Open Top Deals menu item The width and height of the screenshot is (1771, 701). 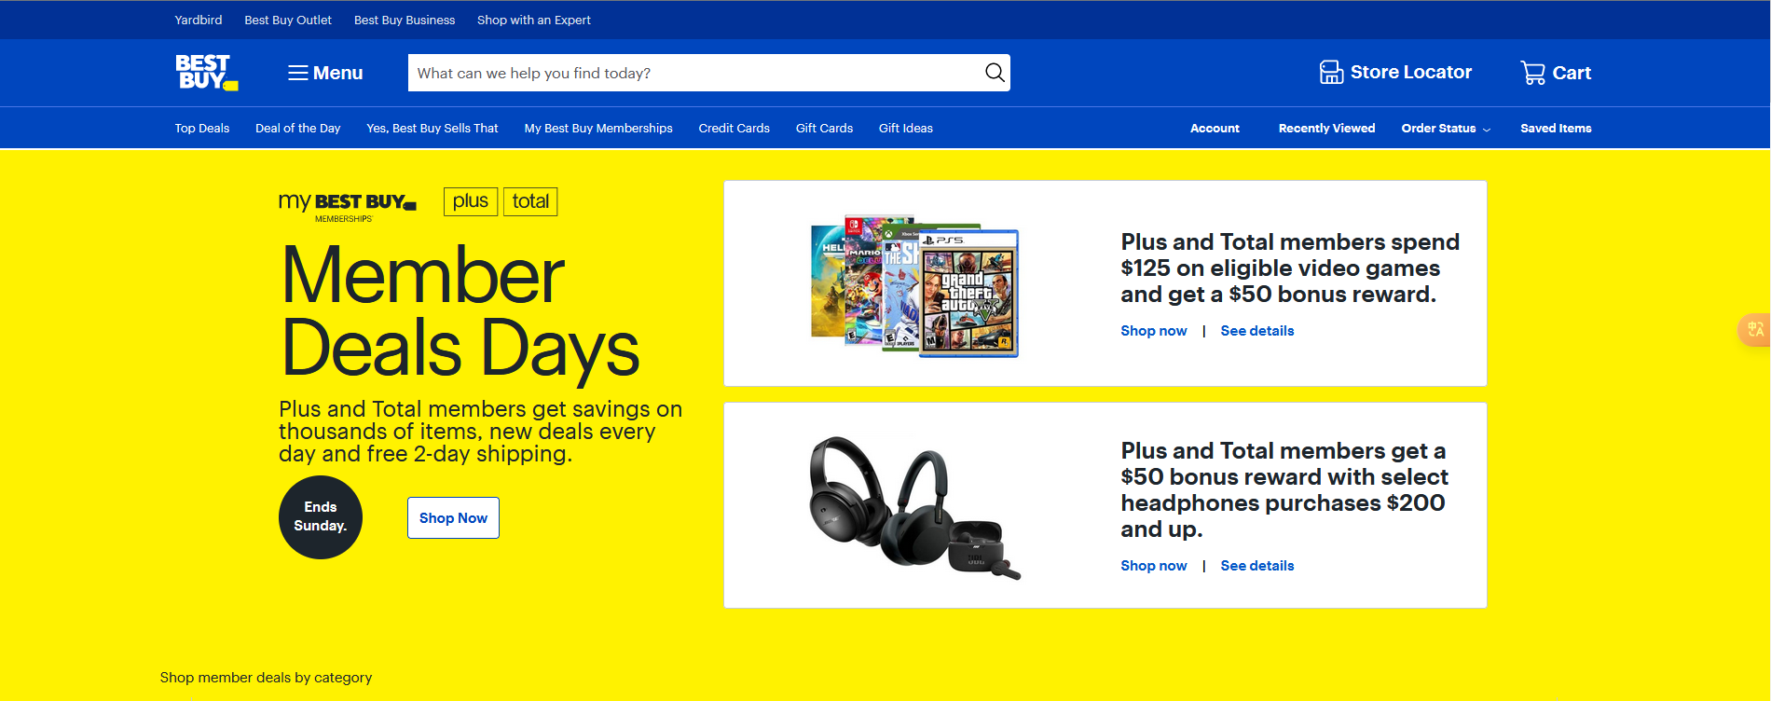(202, 129)
